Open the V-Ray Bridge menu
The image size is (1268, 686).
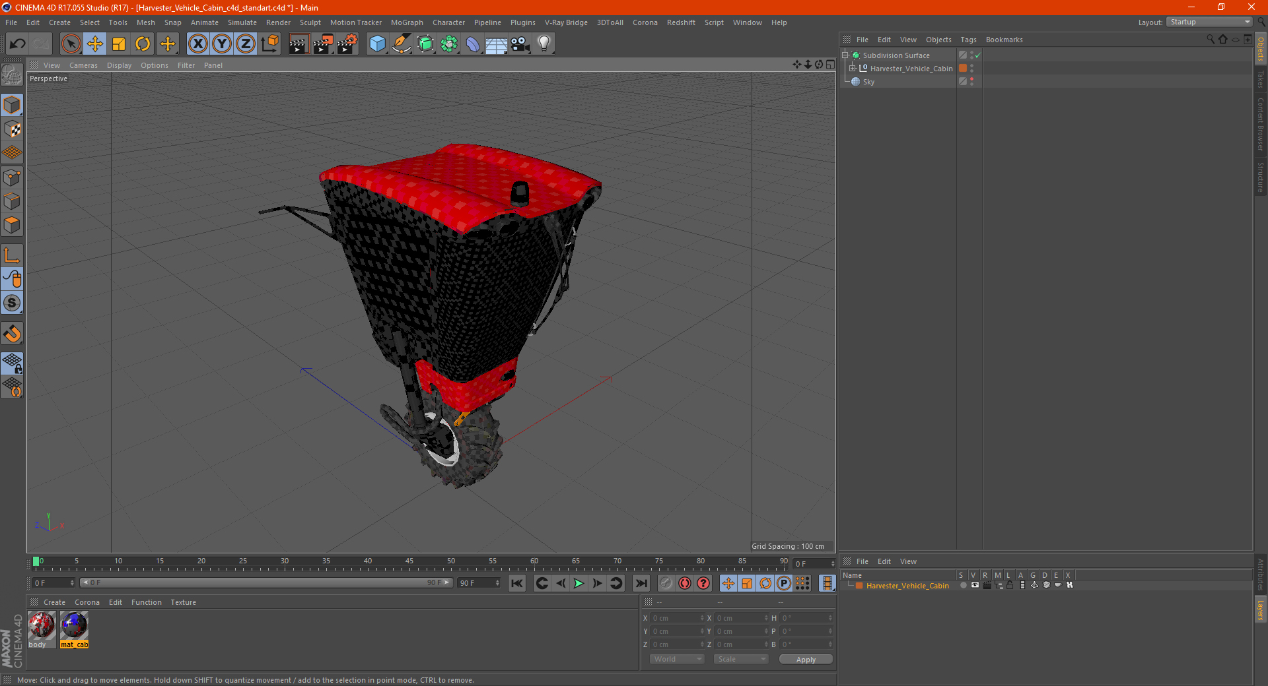[566, 22]
